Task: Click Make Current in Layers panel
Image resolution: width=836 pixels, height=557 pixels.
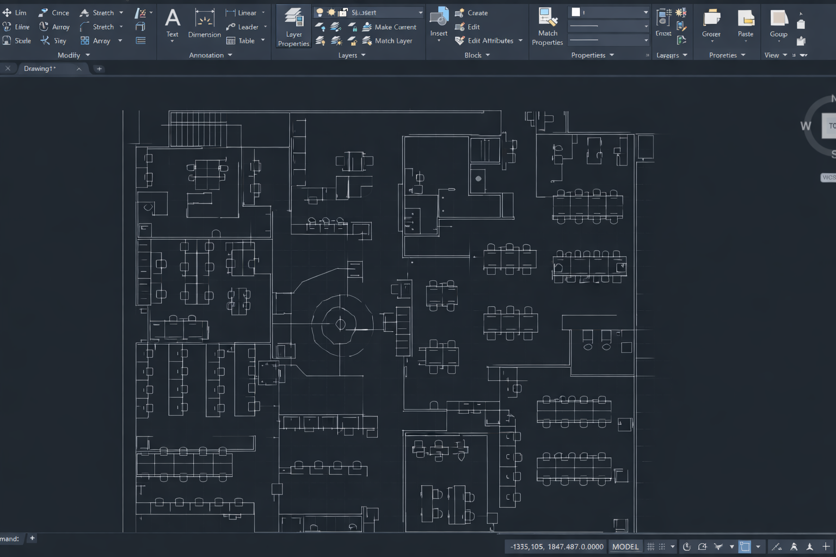Action: point(391,27)
